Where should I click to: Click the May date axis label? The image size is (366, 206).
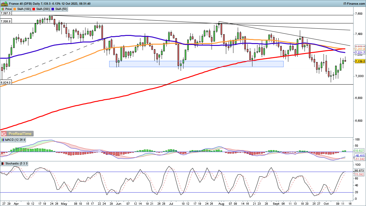(64, 204)
